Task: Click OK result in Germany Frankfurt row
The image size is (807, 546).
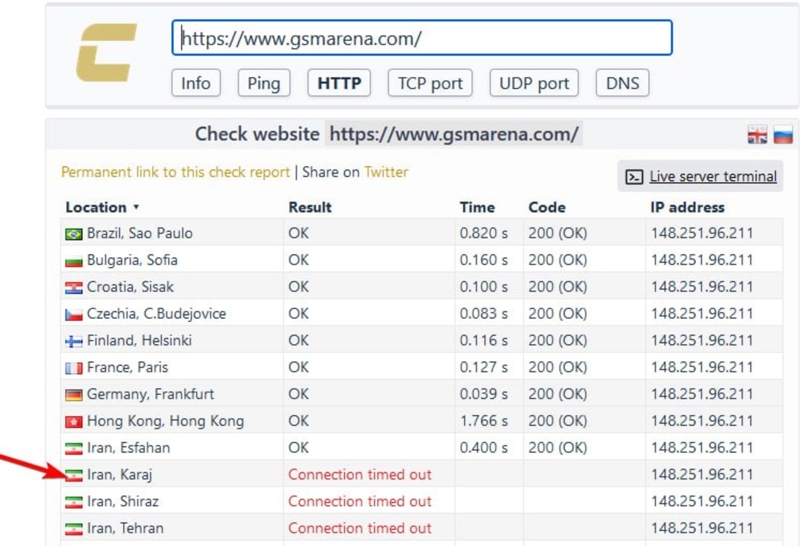Action: pyautogui.click(x=298, y=394)
